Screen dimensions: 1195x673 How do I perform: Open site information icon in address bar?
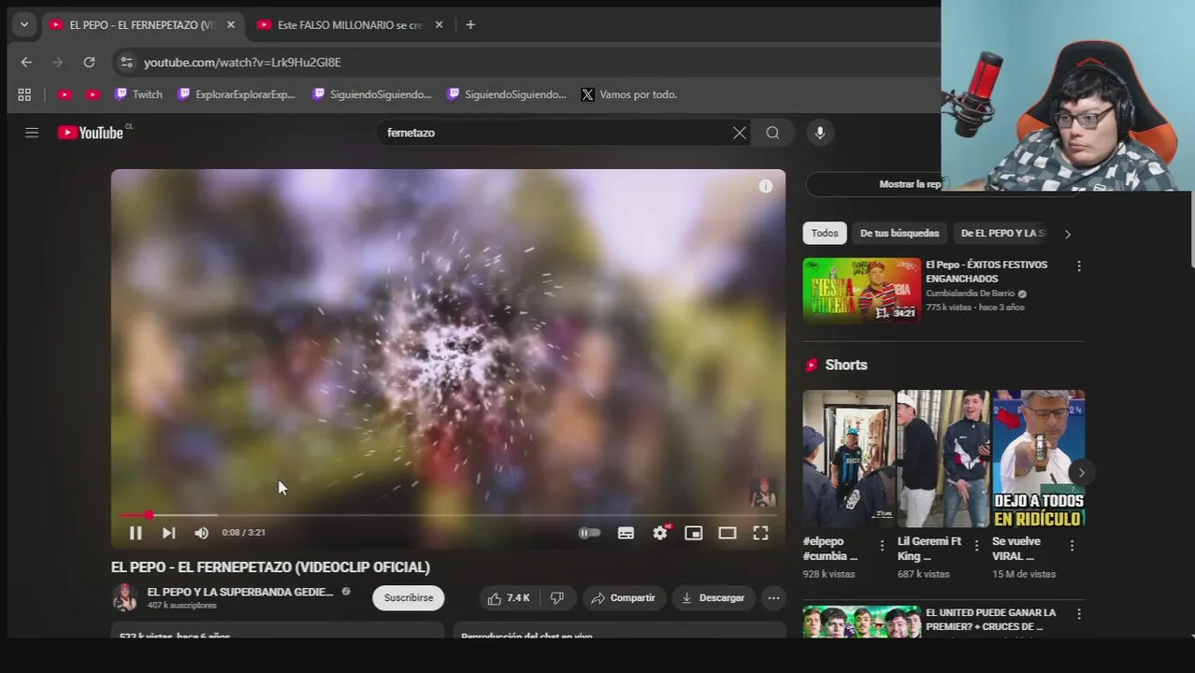tap(126, 63)
